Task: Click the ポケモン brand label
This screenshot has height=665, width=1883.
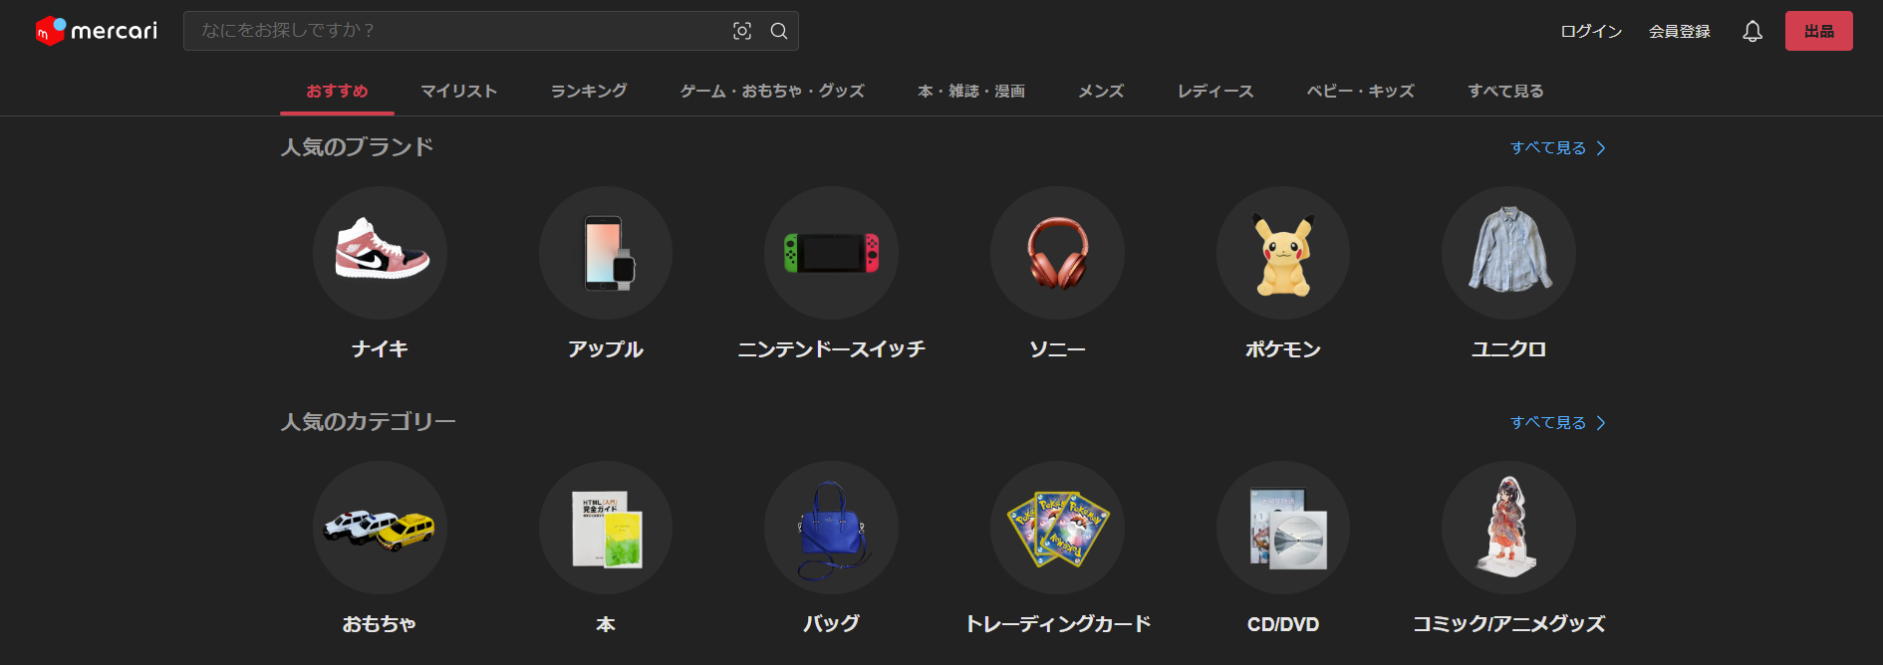Action: coord(1283,349)
